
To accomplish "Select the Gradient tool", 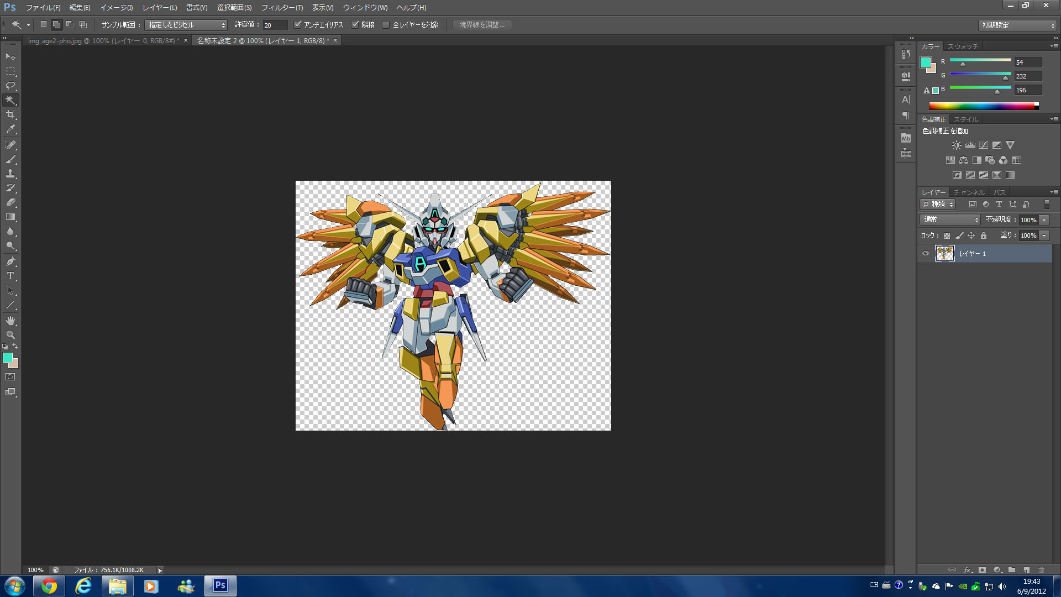I will coord(10,217).
